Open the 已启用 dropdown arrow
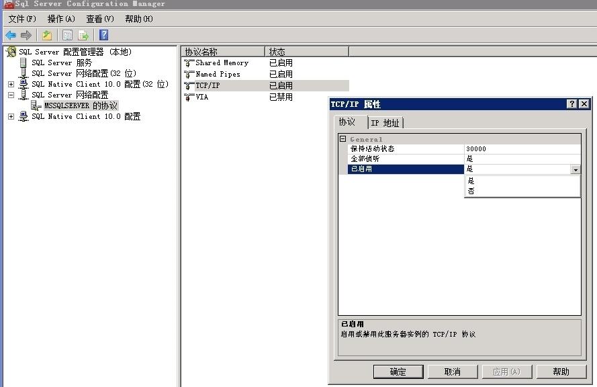This screenshot has height=387, width=597. tap(576, 169)
